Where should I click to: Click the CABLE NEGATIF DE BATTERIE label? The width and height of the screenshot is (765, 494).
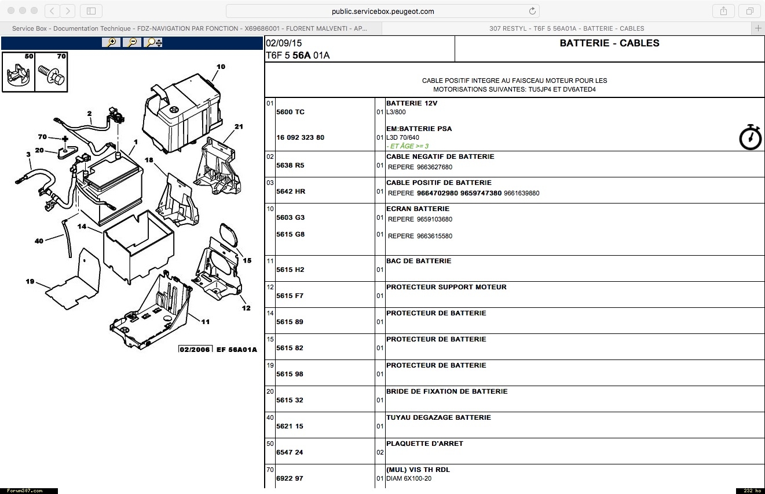[x=440, y=157]
